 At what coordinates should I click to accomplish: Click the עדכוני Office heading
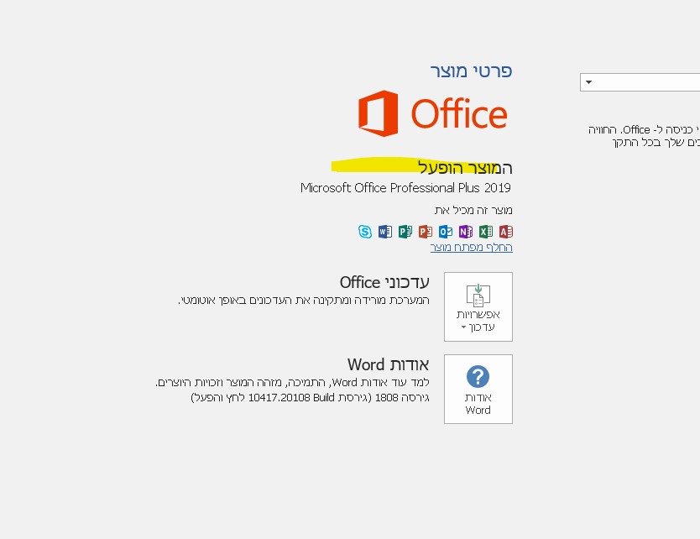[x=384, y=282]
